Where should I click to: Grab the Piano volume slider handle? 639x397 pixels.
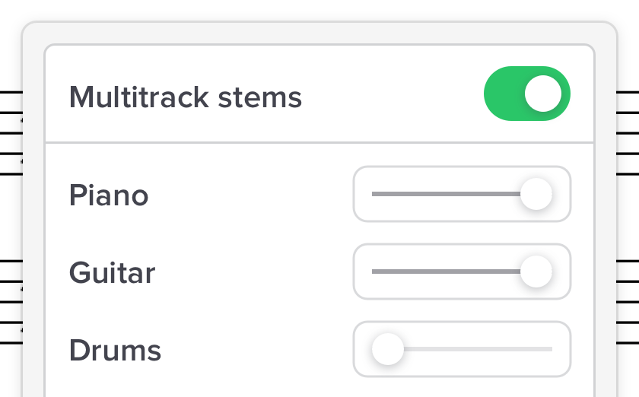pyautogui.click(x=536, y=194)
